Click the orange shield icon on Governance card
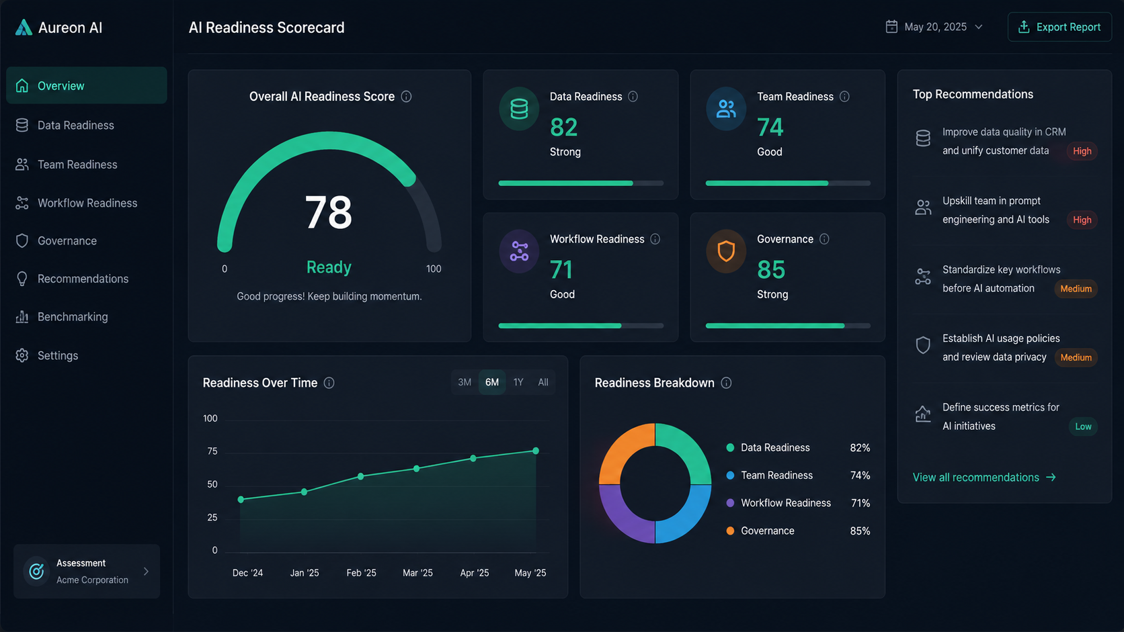Image resolution: width=1124 pixels, height=632 pixels. point(726,251)
